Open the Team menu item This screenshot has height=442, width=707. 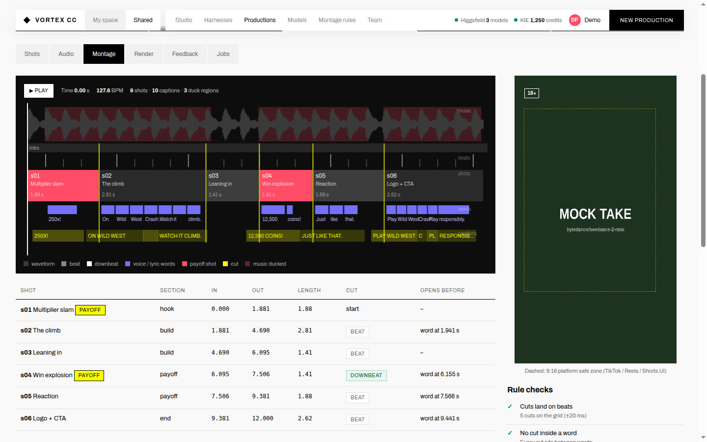(x=375, y=20)
